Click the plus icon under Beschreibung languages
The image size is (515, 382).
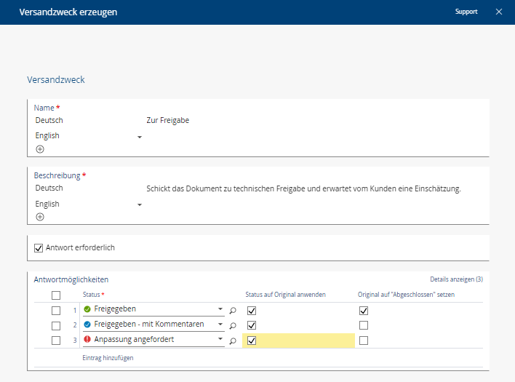coord(40,217)
